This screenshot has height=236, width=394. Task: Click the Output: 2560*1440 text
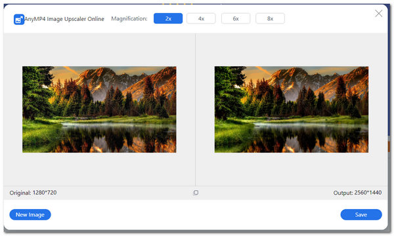coord(357,193)
